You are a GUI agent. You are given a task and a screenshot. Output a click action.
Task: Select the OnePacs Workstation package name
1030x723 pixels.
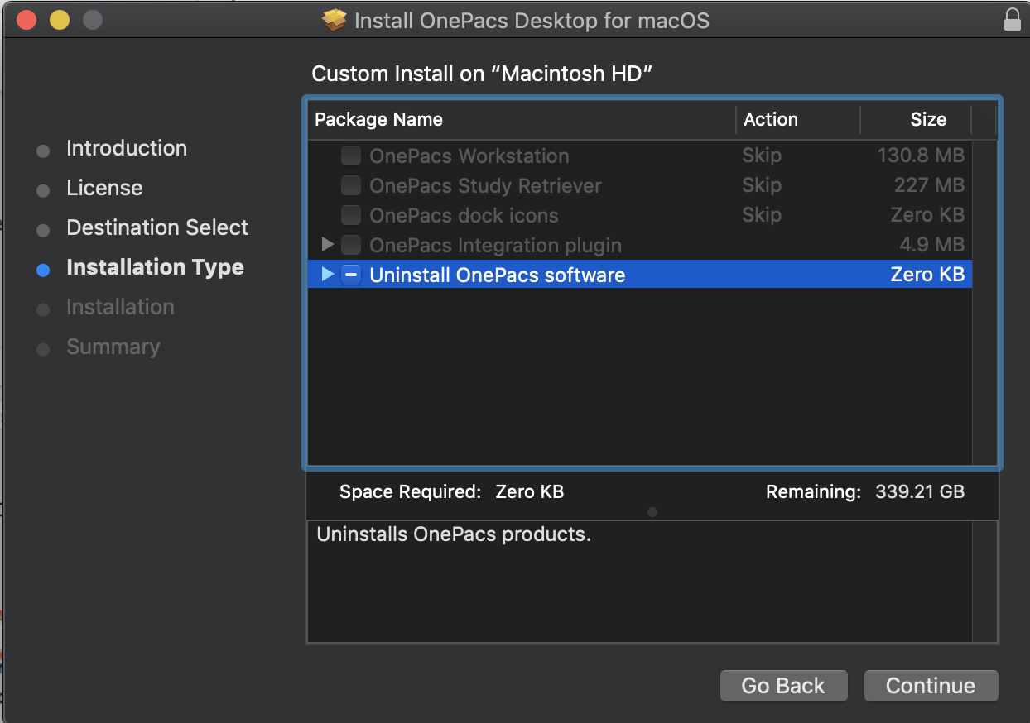[469, 156]
